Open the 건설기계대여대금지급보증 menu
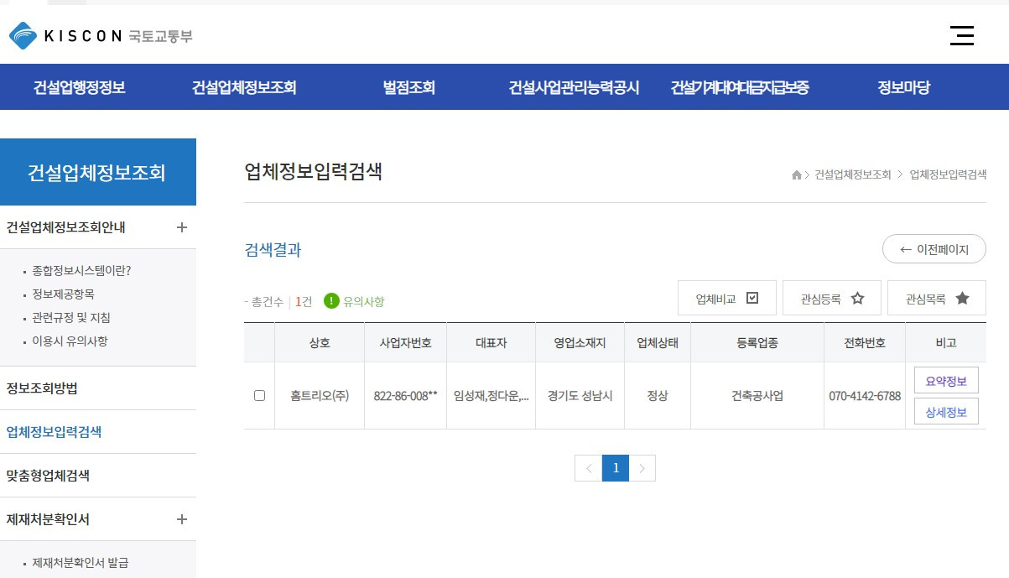This screenshot has width=1009, height=578. pyautogui.click(x=740, y=87)
